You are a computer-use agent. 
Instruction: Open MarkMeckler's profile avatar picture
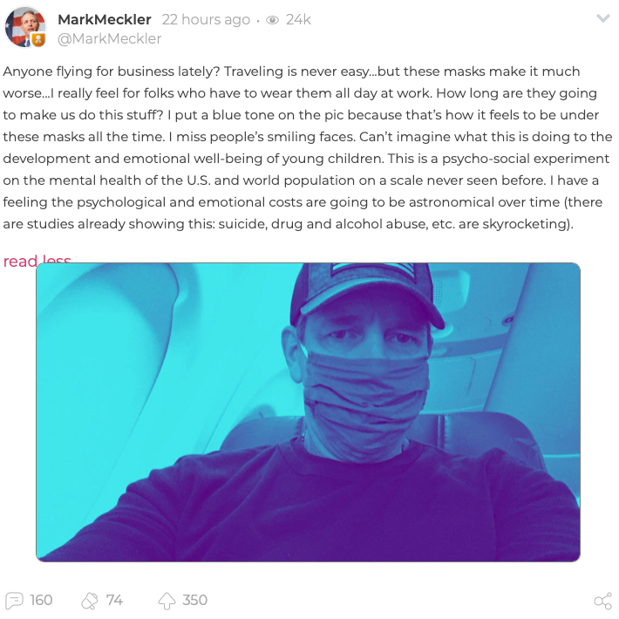[x=25, y=26]
